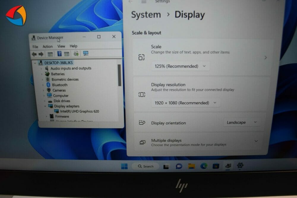Open the Scale 125% (Recommended) dropdown

(180, 66)
